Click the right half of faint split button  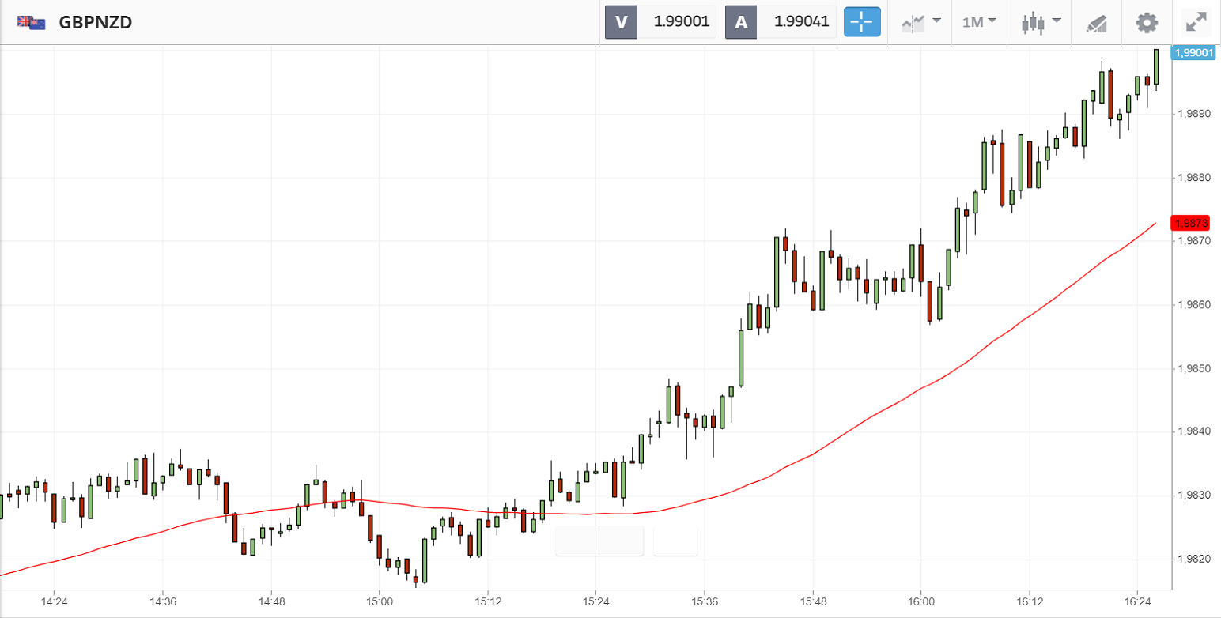622,541
